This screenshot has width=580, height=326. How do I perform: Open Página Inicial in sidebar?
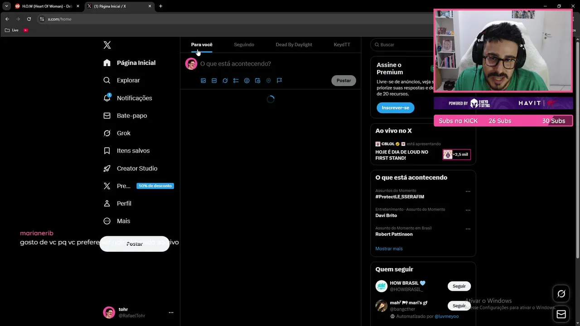130,62
